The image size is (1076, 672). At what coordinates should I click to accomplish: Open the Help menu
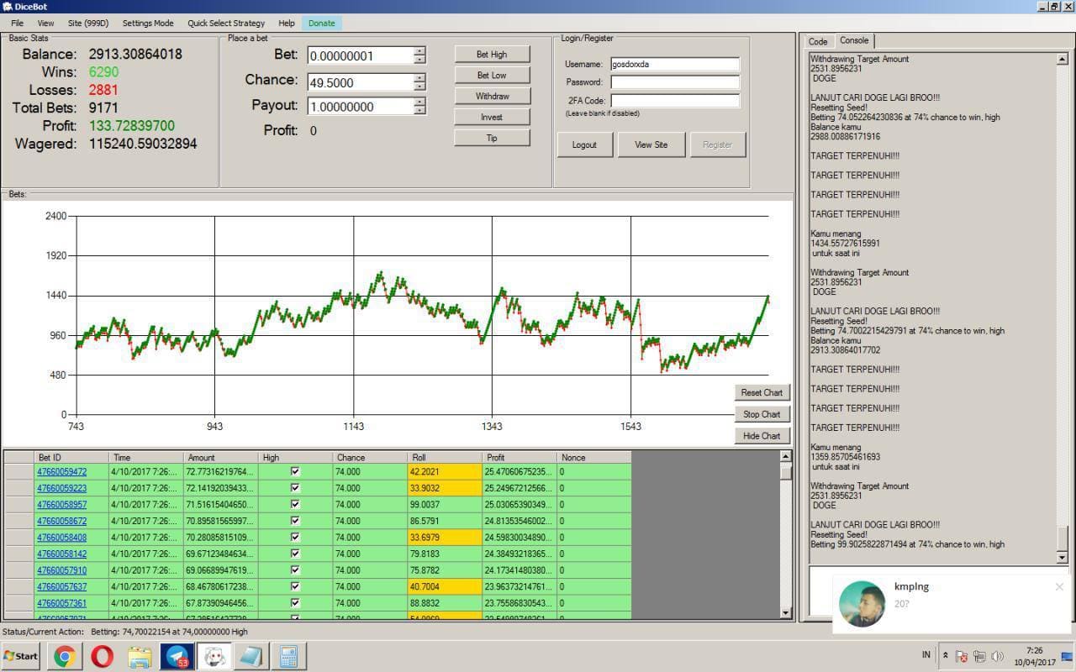(x=287, y=24)
